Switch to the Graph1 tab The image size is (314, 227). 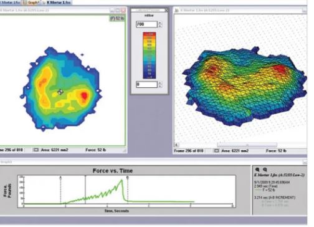click(32, 2)
